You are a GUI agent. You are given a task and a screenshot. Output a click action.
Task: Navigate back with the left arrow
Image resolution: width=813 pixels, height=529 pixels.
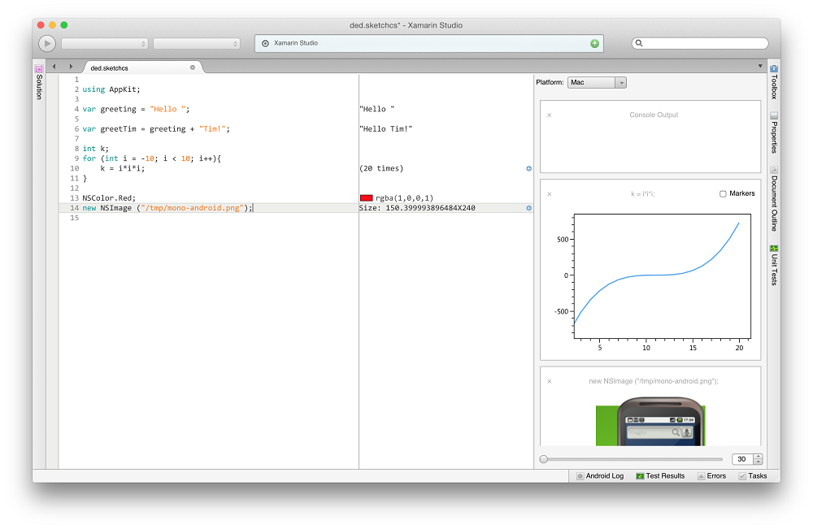pyautogui.click(x=54, y=67)
